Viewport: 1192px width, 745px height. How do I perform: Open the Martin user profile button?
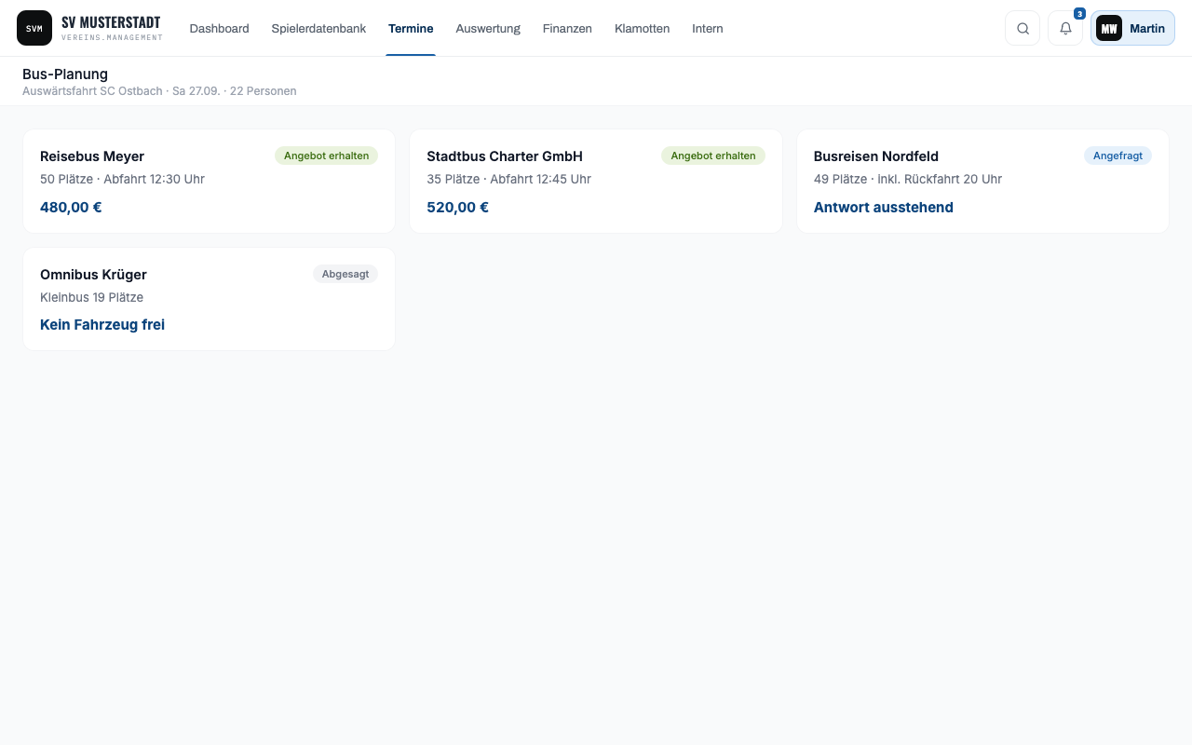click(1132, 28)
